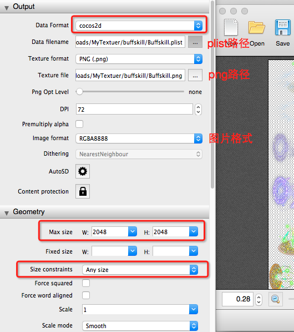Open Max size height 2048 dropdown
This screenshot has width=294, height=332.
coord(194,232)
